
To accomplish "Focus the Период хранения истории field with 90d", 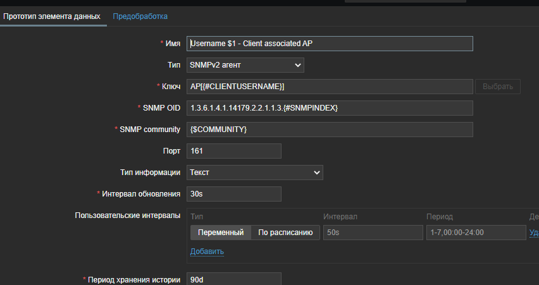I will (233, 279).
